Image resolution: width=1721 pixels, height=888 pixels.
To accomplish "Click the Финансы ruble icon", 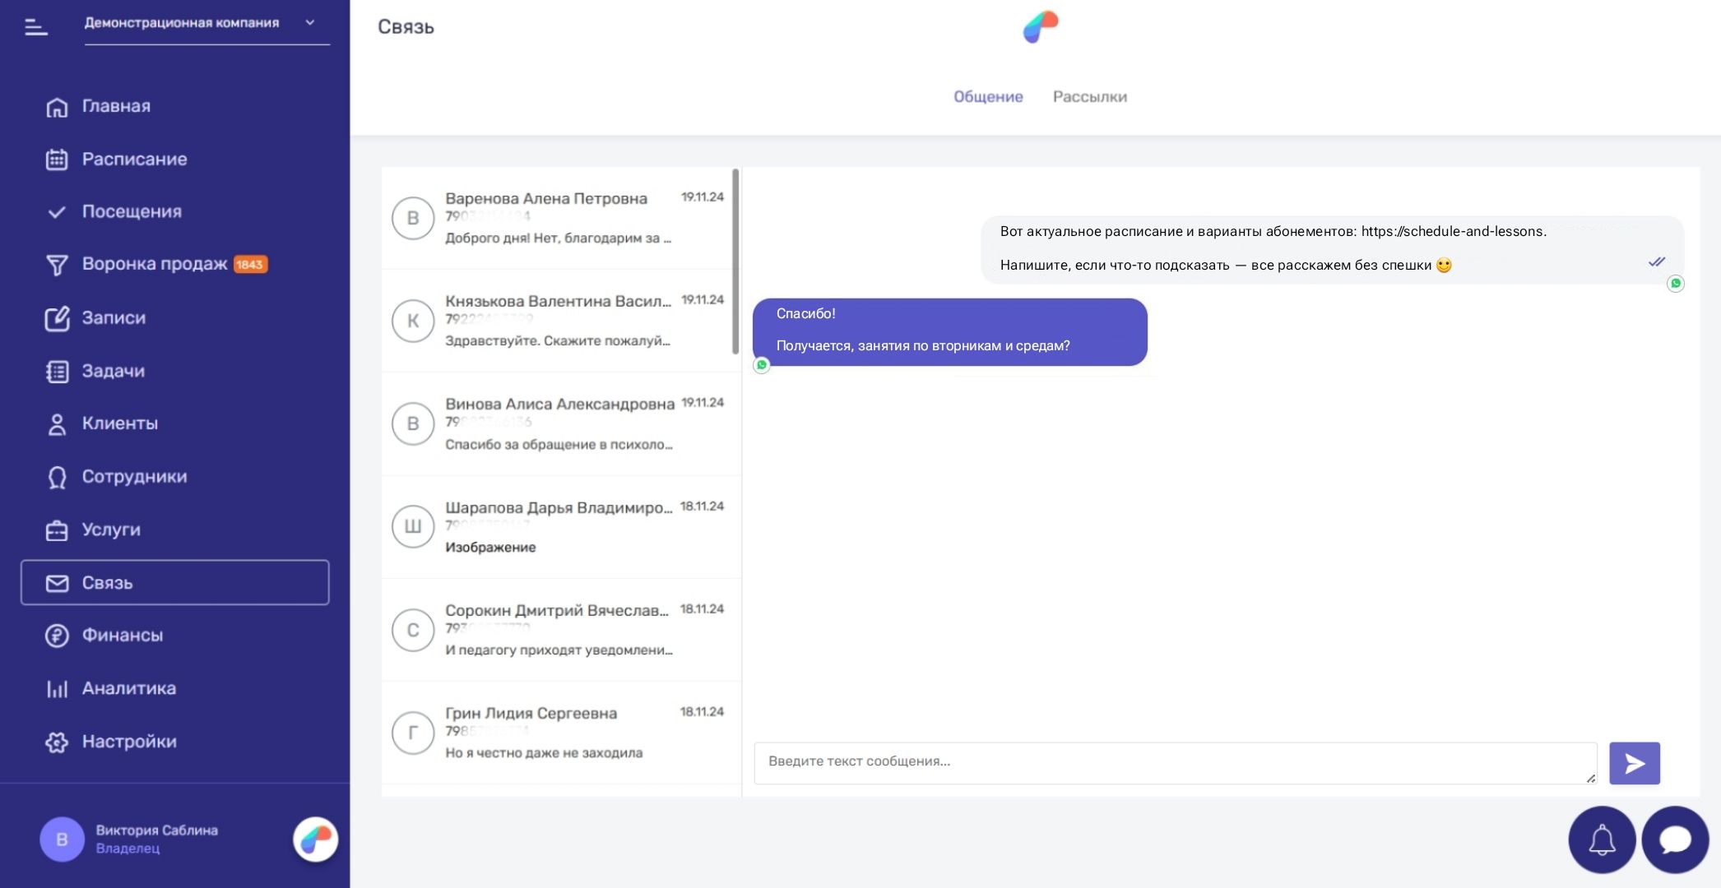I will tap(57, 636).
